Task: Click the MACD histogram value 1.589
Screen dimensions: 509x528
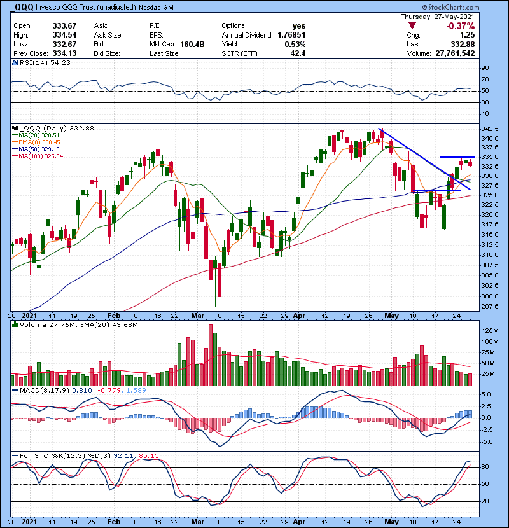Action: click(136, 391)
